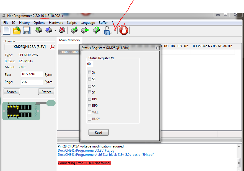
Task: Click the BUSY checkbox
Action: pos(89,119)
